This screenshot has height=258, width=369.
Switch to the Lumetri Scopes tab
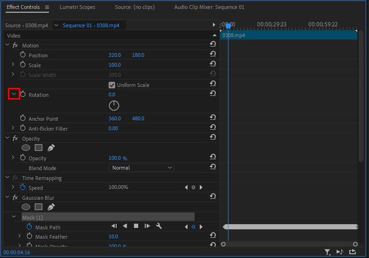[78, 8]
